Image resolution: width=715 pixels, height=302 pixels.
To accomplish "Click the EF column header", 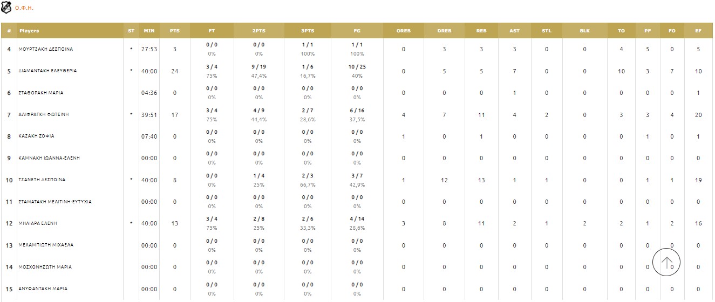I will 698,31.
